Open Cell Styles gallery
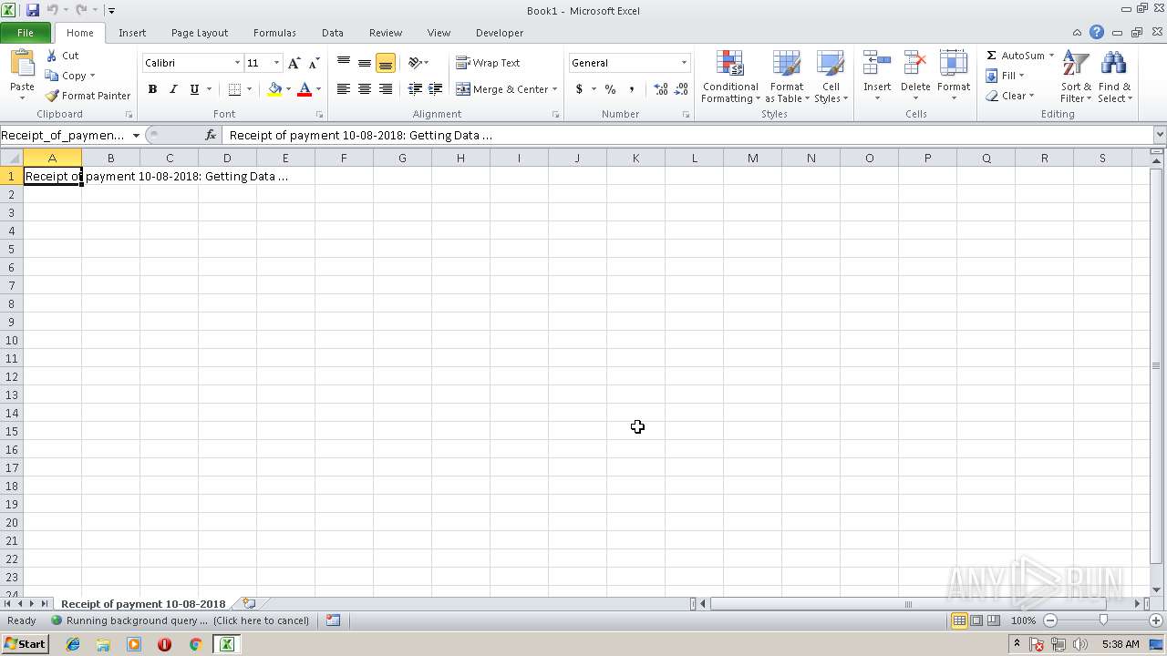This screenshot has height=656, width=1167. click(x=831, y=77)
